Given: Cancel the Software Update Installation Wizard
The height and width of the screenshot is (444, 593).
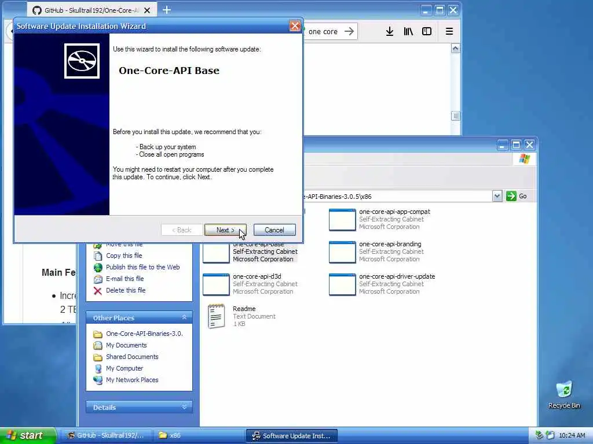Looking at the screenshot, I should coord(274,230).
